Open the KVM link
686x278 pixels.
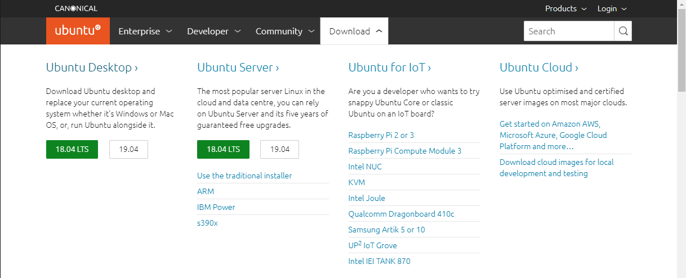[357, 182]
